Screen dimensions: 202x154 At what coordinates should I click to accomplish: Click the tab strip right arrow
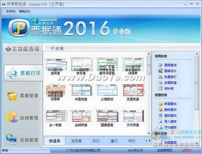coord(150,141)
